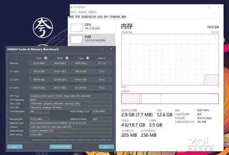Viewport: 229px width, 155px height.
Task: Click the Save button in AIDA64
Action: [15, 146]
